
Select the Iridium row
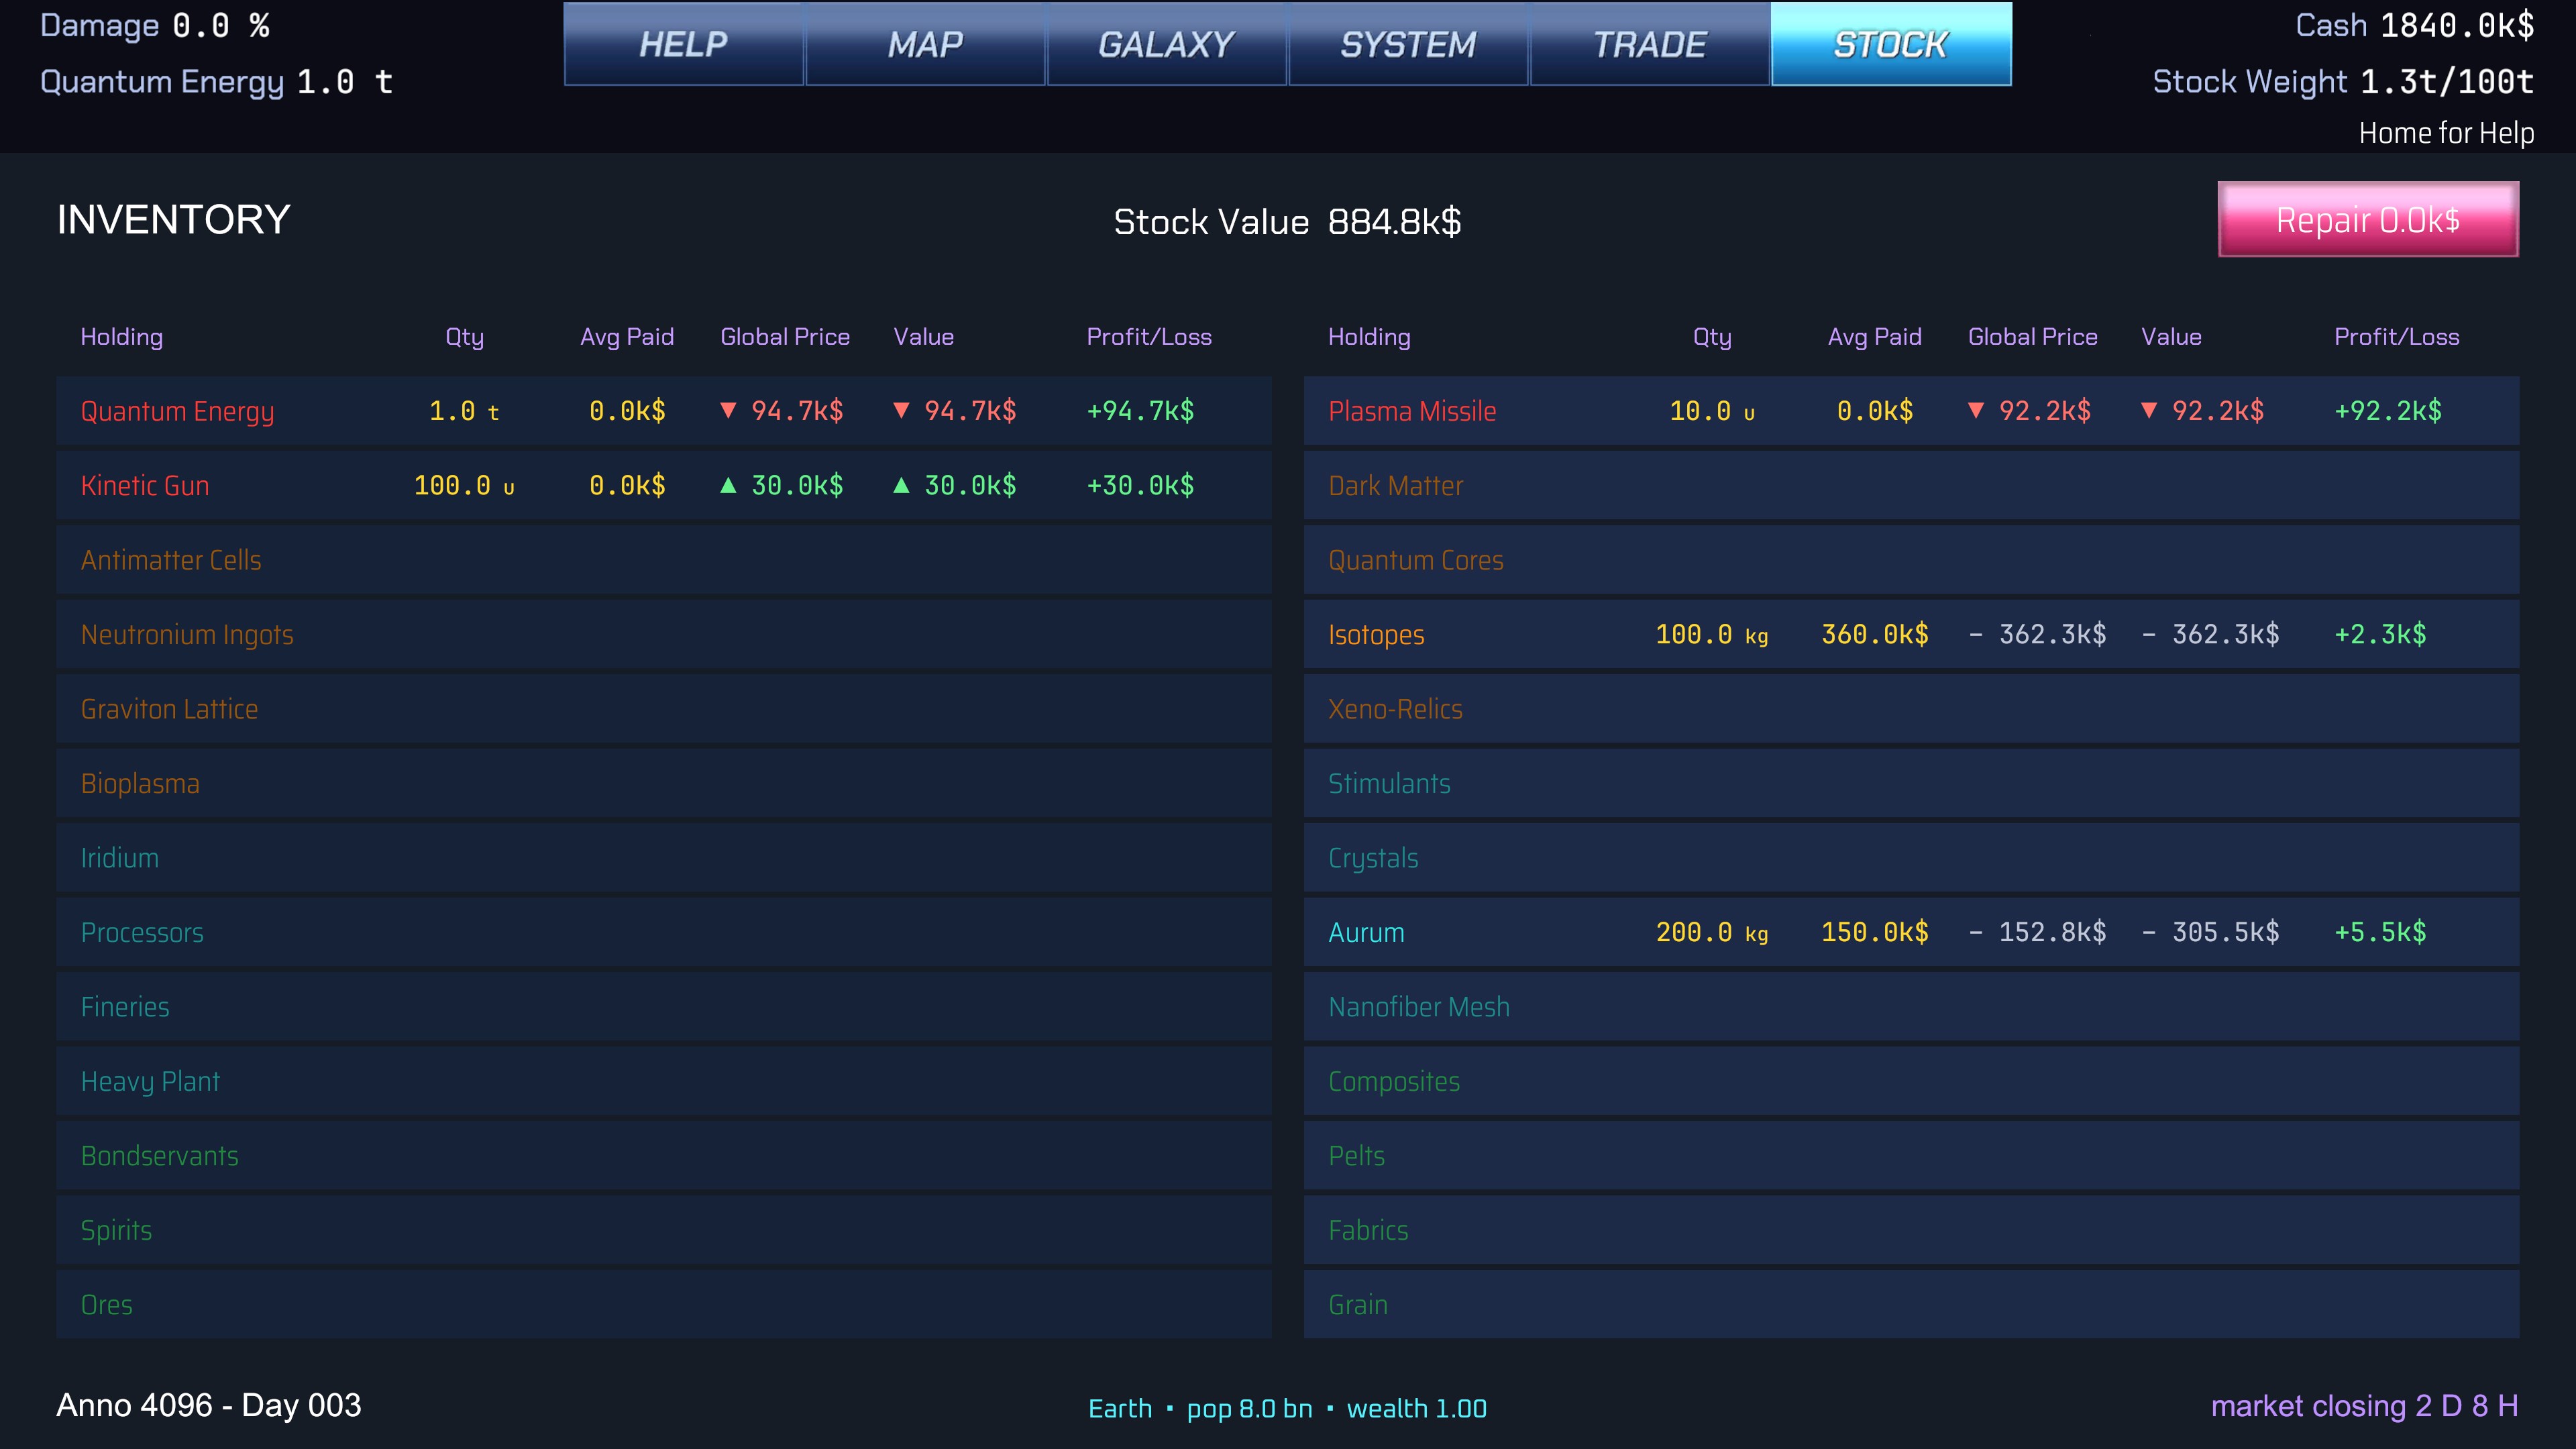click(x=664, y=858)
